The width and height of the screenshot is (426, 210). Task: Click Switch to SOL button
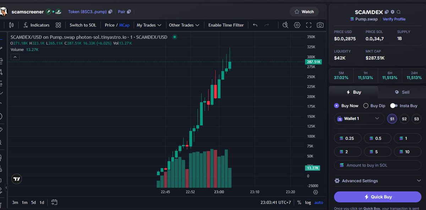click(83, 25)
